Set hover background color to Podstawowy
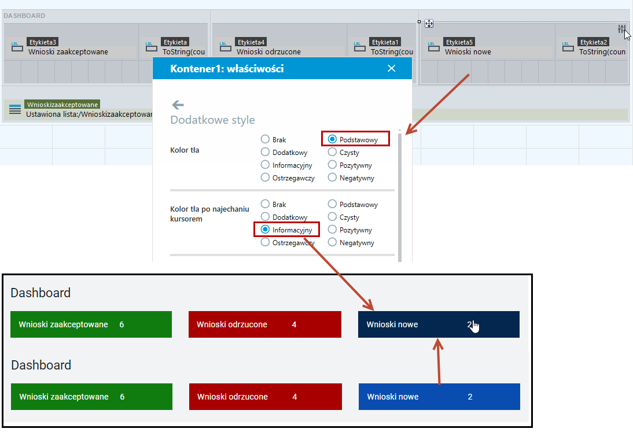The image size is (633, 436). pos(332,204)
